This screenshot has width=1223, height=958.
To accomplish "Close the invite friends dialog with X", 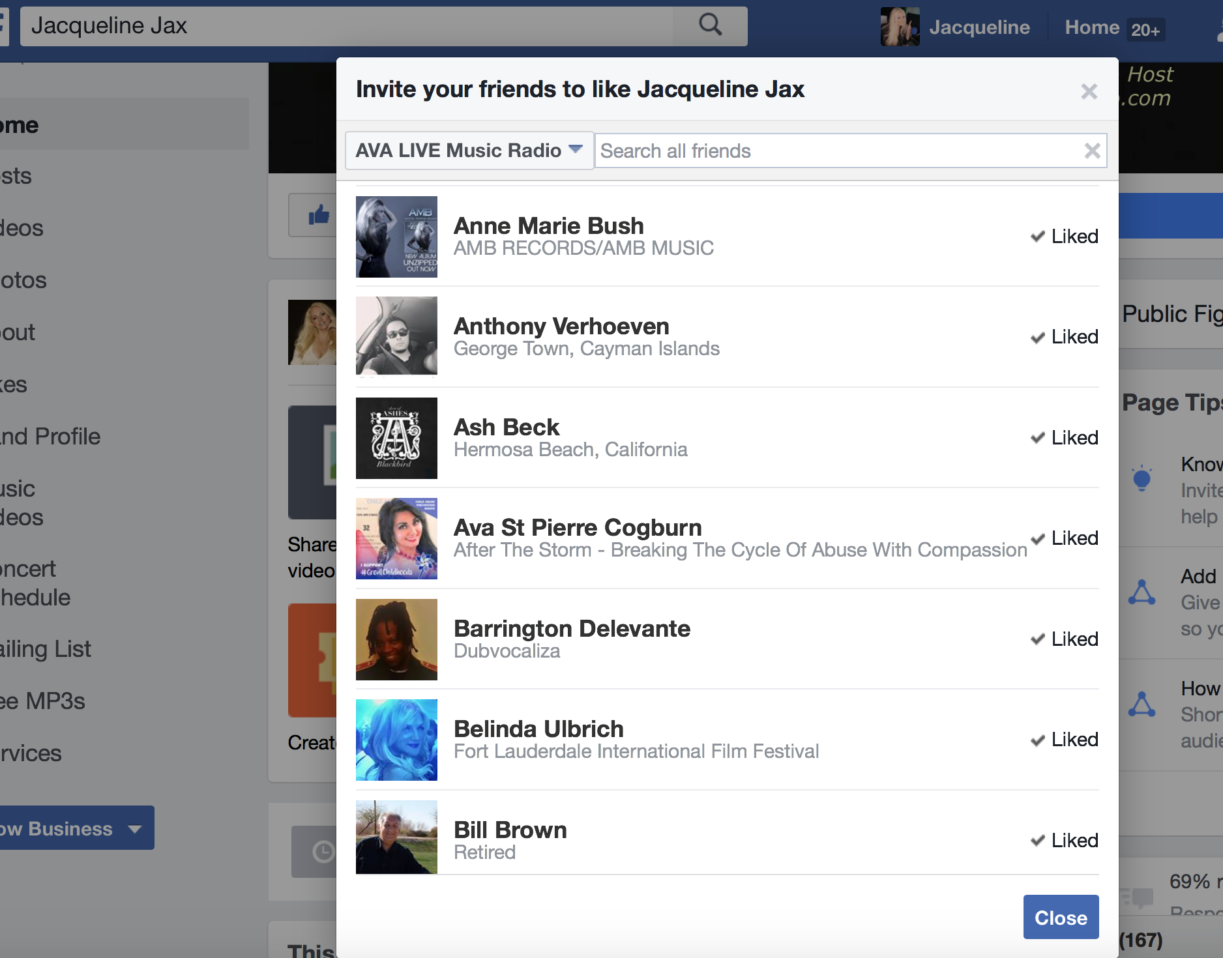I will tap(1089, 91).
